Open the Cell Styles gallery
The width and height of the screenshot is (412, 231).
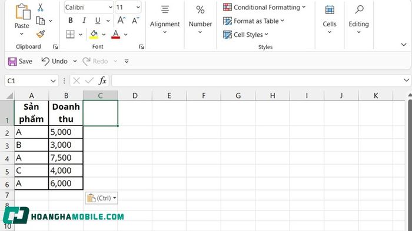coord(245,35)
